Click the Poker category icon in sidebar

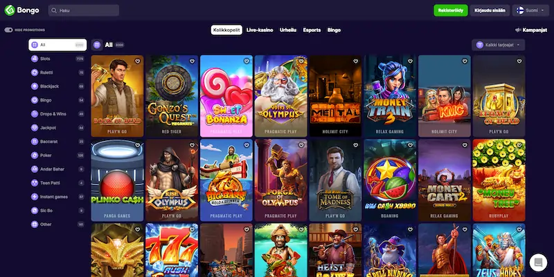[35, 155]
